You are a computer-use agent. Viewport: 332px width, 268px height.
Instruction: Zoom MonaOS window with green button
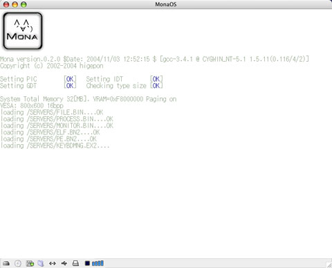[24, 4]
